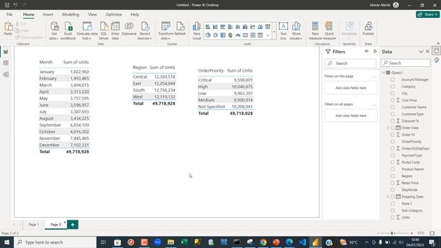
Task: Click the Filters pane search field
Action: point(350,63)
